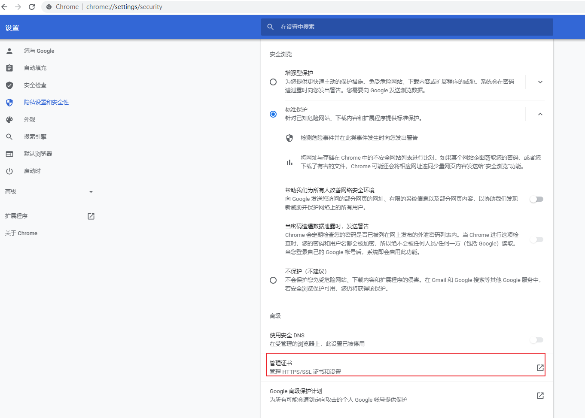Click the 安全浏览 section heading
The image size is (585, 418).
coord(281,54)
